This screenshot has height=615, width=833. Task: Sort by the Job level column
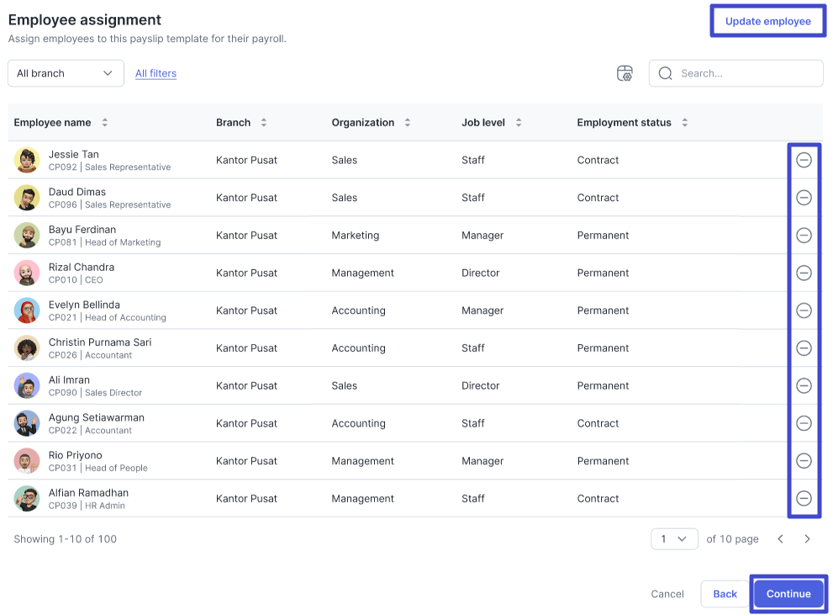pos(519,123)
